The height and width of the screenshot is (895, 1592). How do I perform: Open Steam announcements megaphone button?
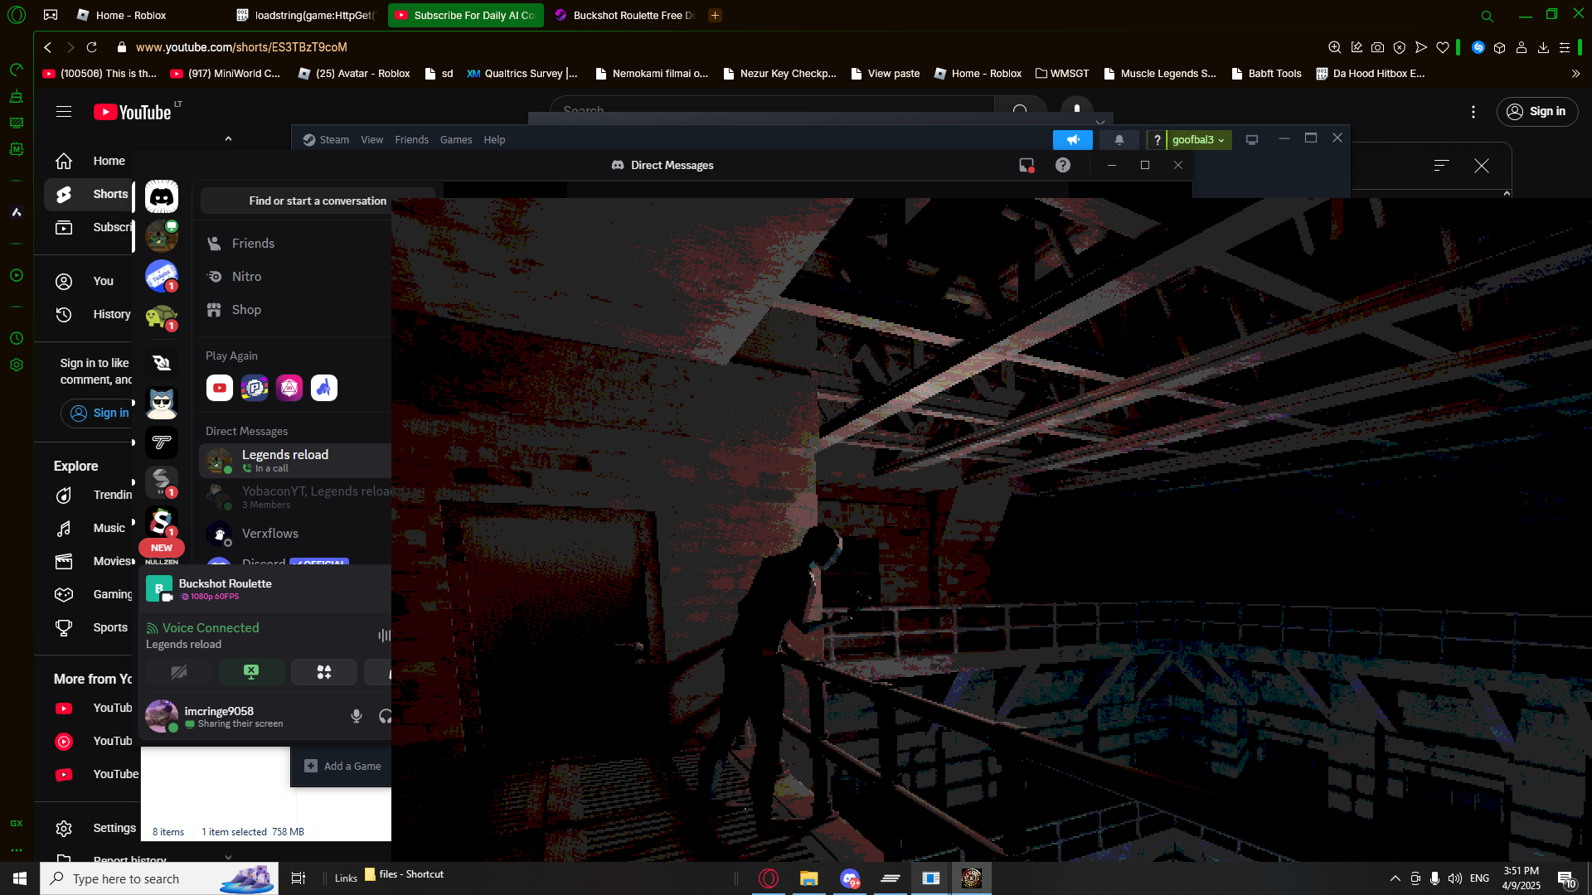coord(1073,140)
